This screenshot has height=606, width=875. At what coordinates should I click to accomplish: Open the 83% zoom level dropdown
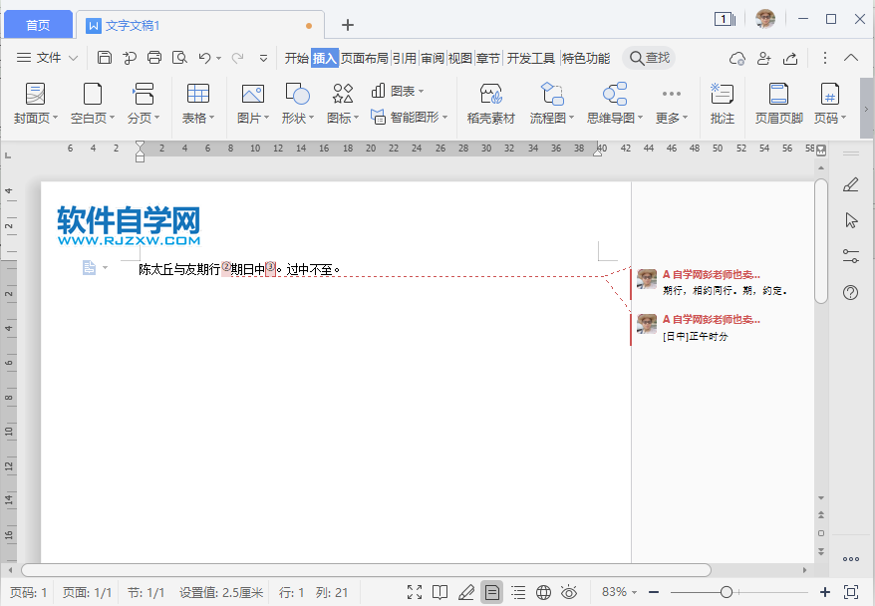(620, 591)
